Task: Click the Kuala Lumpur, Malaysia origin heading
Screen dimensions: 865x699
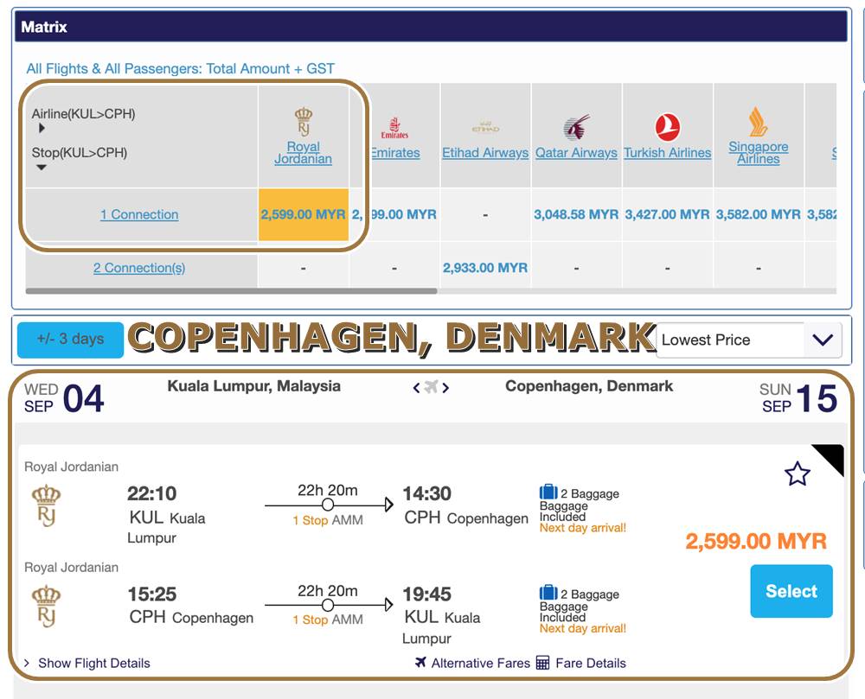Action: tap(253, 386)
